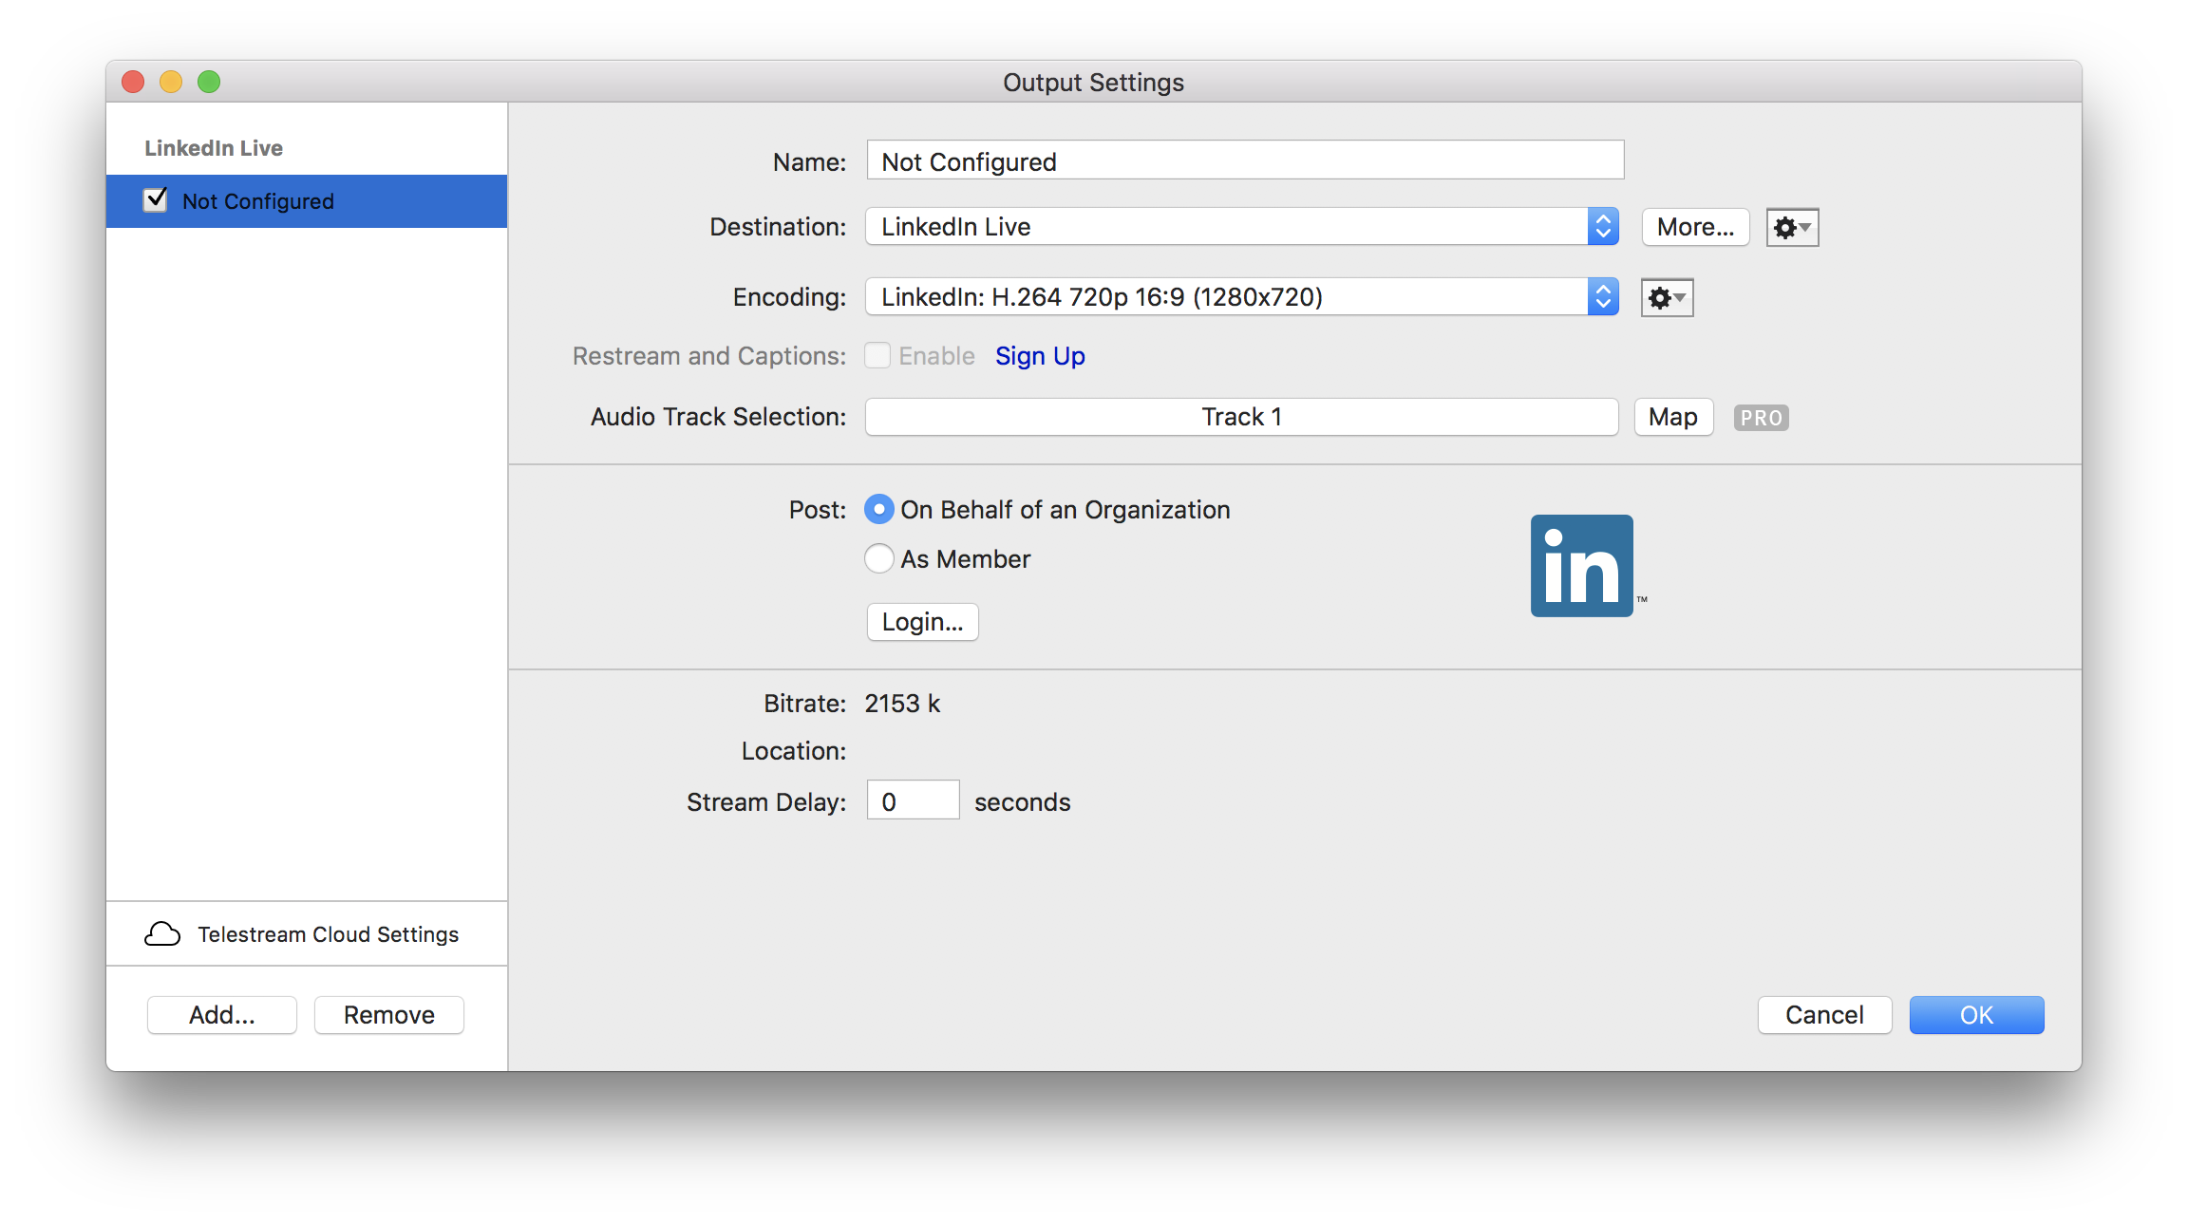Screen dimensions: 2188x1223
Task: Select On Behalf of an Organization
Action: [879, 510]
